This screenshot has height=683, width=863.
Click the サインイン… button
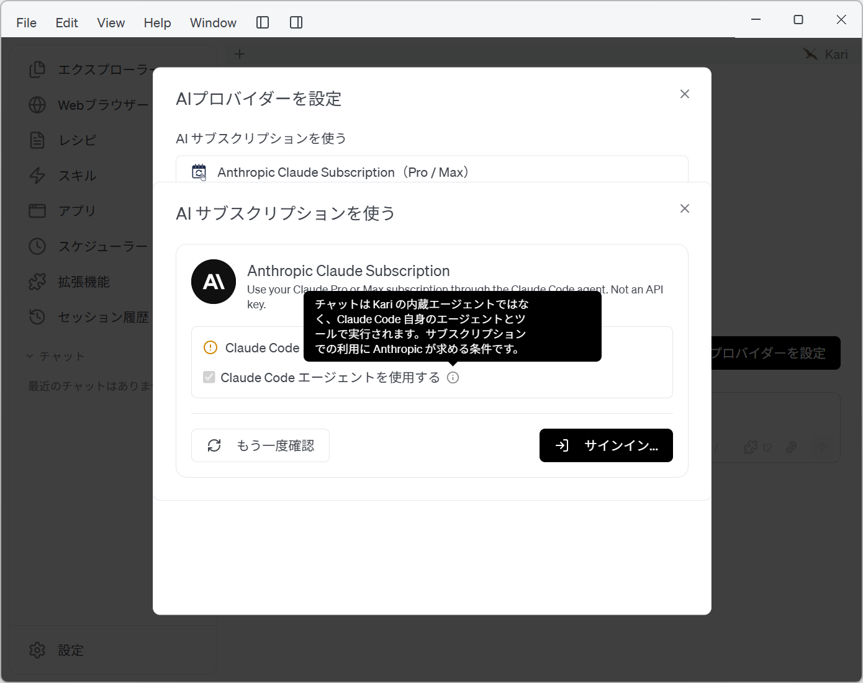(606, 445)
